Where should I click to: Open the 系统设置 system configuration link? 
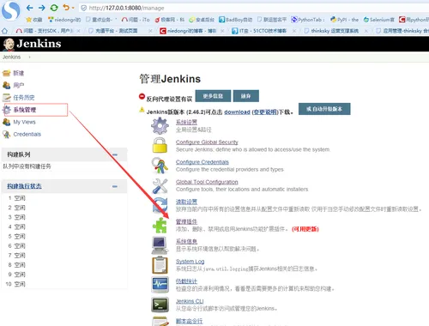click(186, 122)
